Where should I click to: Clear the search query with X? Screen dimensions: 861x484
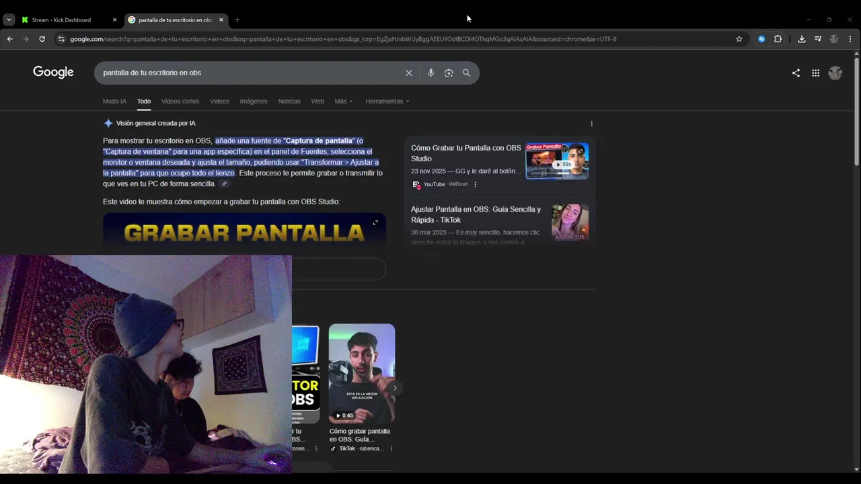pyautogui.click(x=409, y=73)
